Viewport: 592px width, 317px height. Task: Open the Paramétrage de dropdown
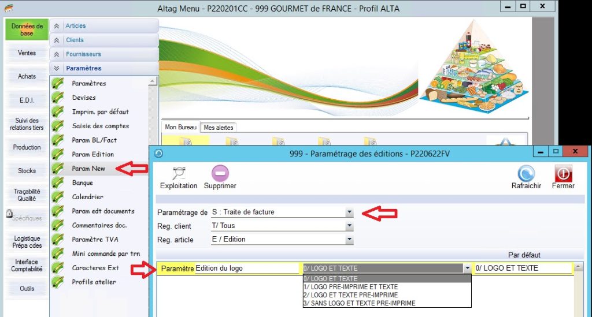349,212
